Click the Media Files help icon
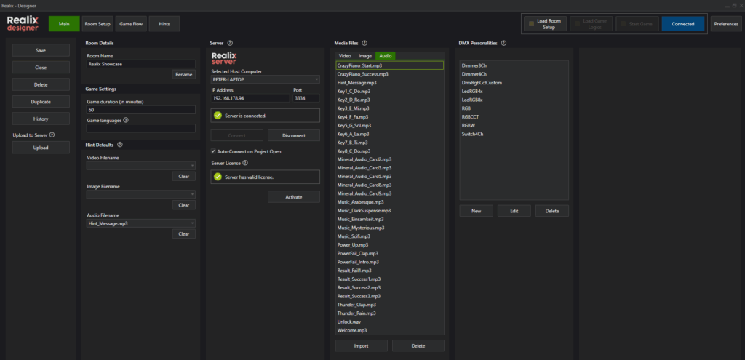This screenshot has width=745, height=360. 364,43
